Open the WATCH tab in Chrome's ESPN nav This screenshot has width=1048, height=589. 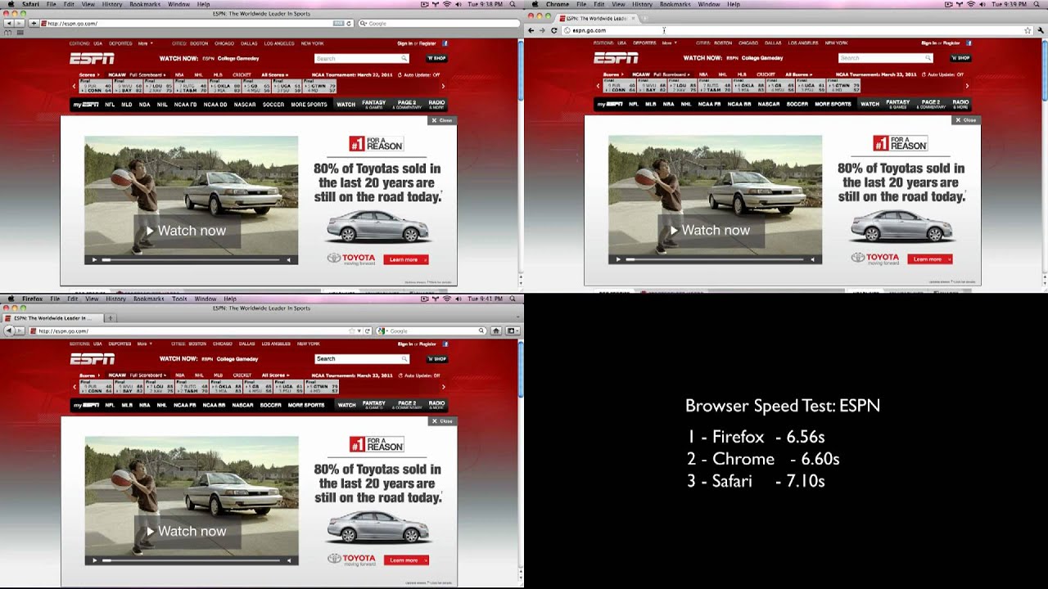870,105
